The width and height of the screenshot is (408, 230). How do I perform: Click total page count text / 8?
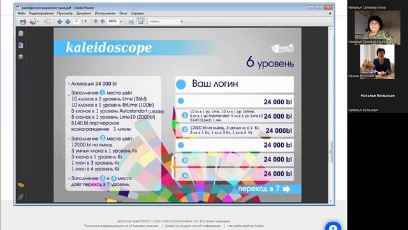coord(84,21)
